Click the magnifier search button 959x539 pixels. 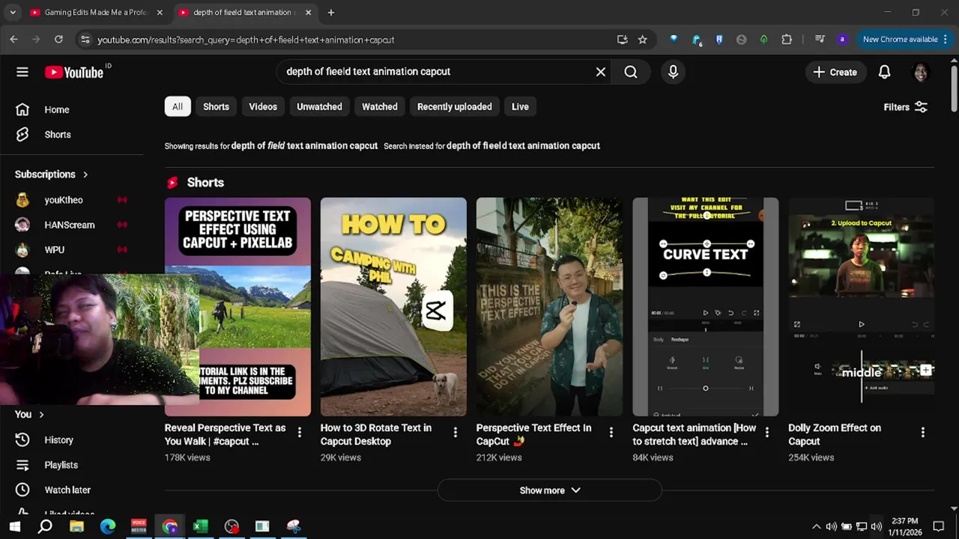pyautogui.click(x=631, y=72)
